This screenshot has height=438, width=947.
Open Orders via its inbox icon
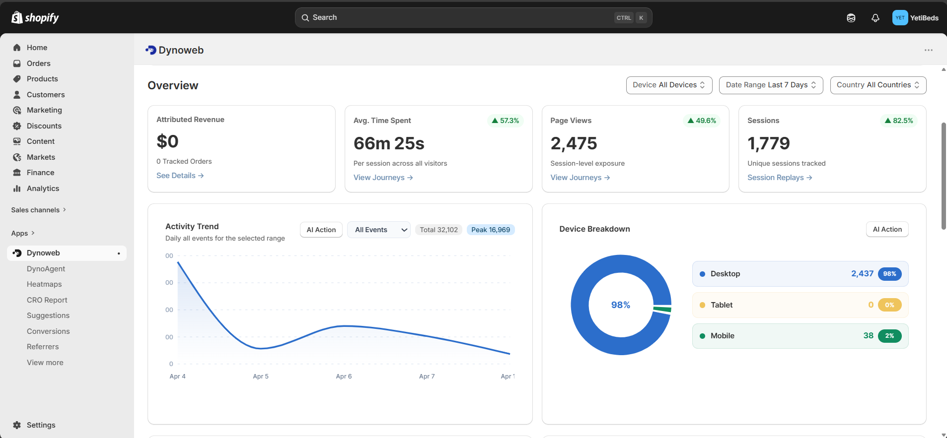click(17, 63)
